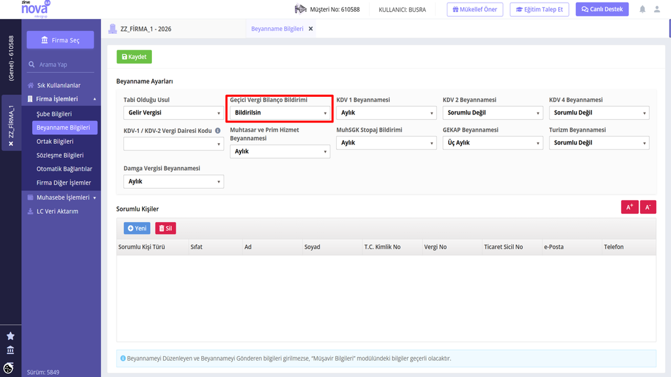Close the Beyanname Bilgileri tab

(x=311, y=29)
